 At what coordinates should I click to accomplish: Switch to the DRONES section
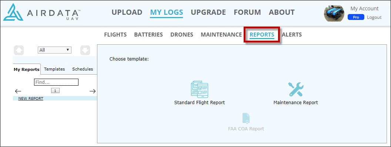(181, 35)
